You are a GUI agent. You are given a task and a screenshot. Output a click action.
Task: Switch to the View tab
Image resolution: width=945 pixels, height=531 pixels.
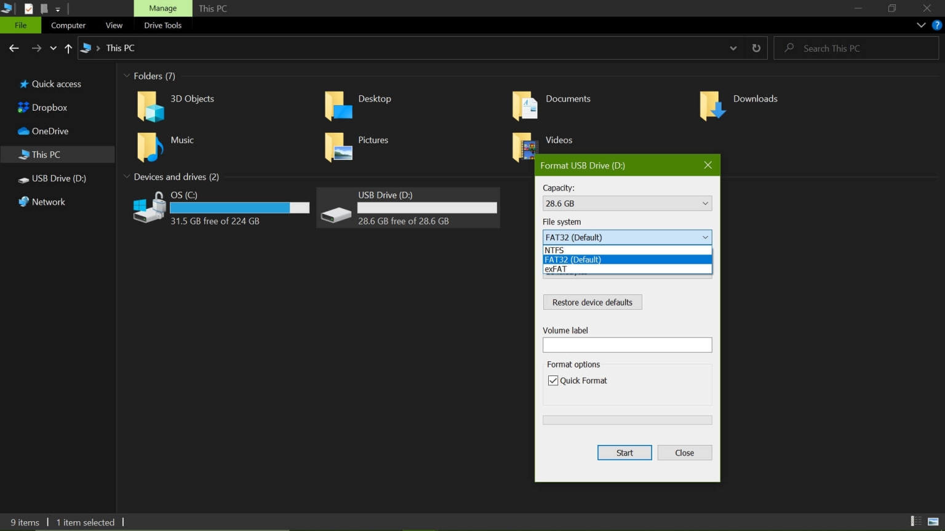[114, 25]
